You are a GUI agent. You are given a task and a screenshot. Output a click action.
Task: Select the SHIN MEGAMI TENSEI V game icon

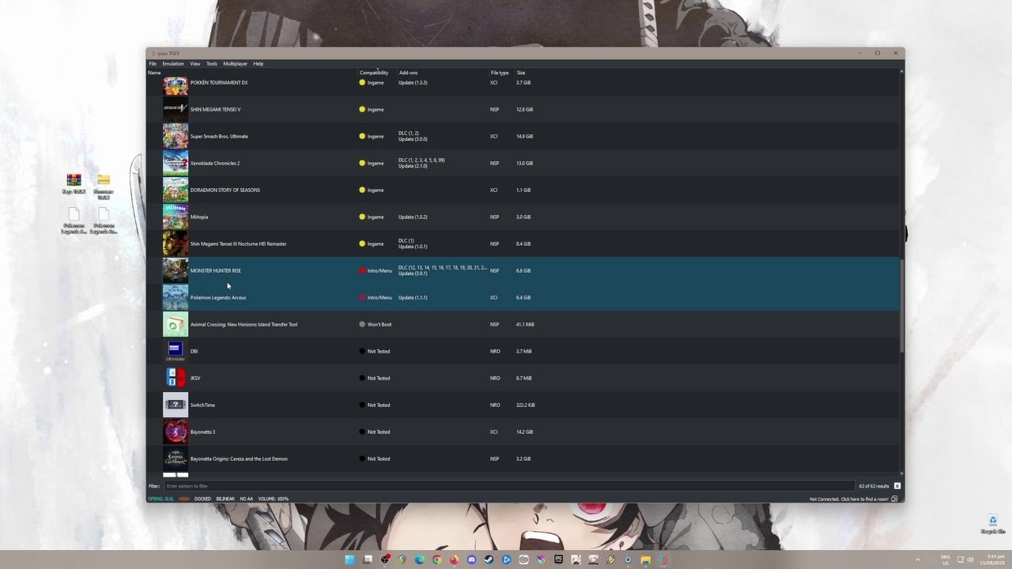click(176, 110)
